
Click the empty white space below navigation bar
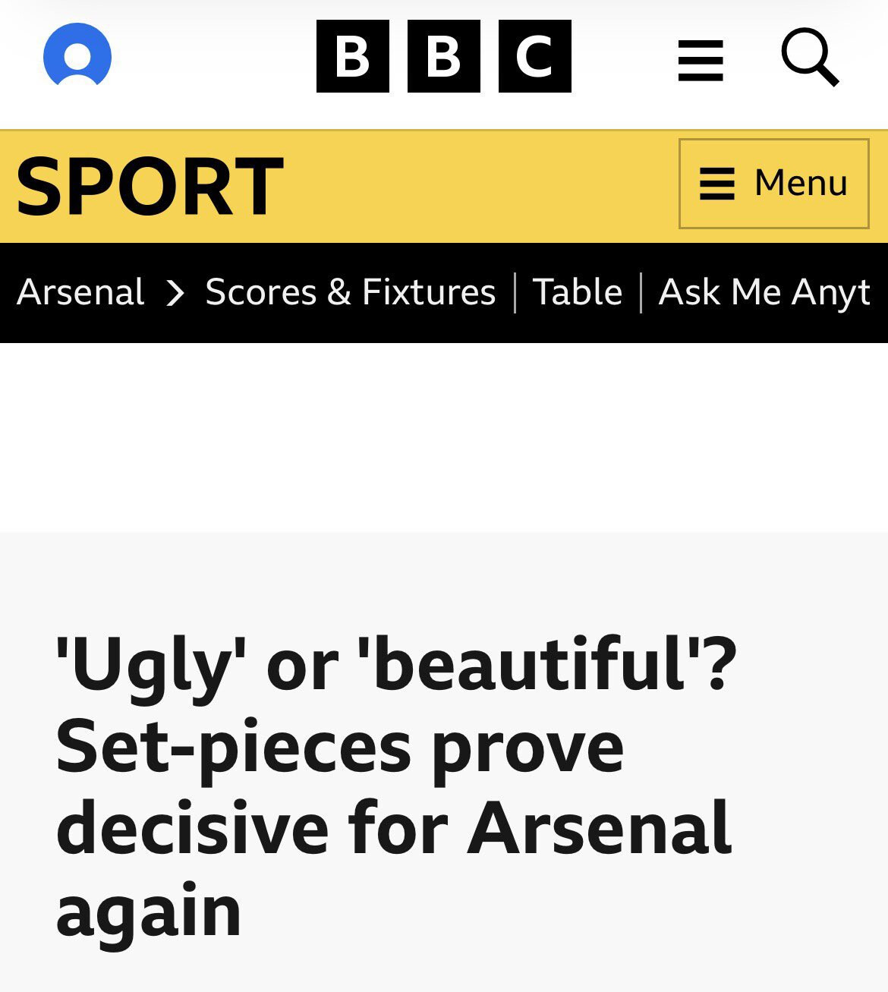443,437
